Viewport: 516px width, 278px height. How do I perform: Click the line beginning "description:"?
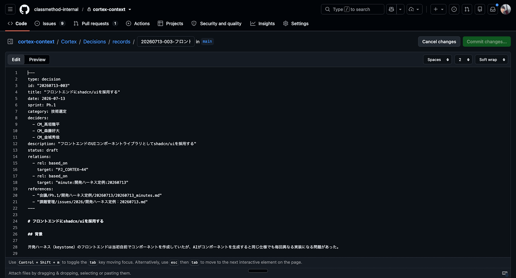coord(112,144)
